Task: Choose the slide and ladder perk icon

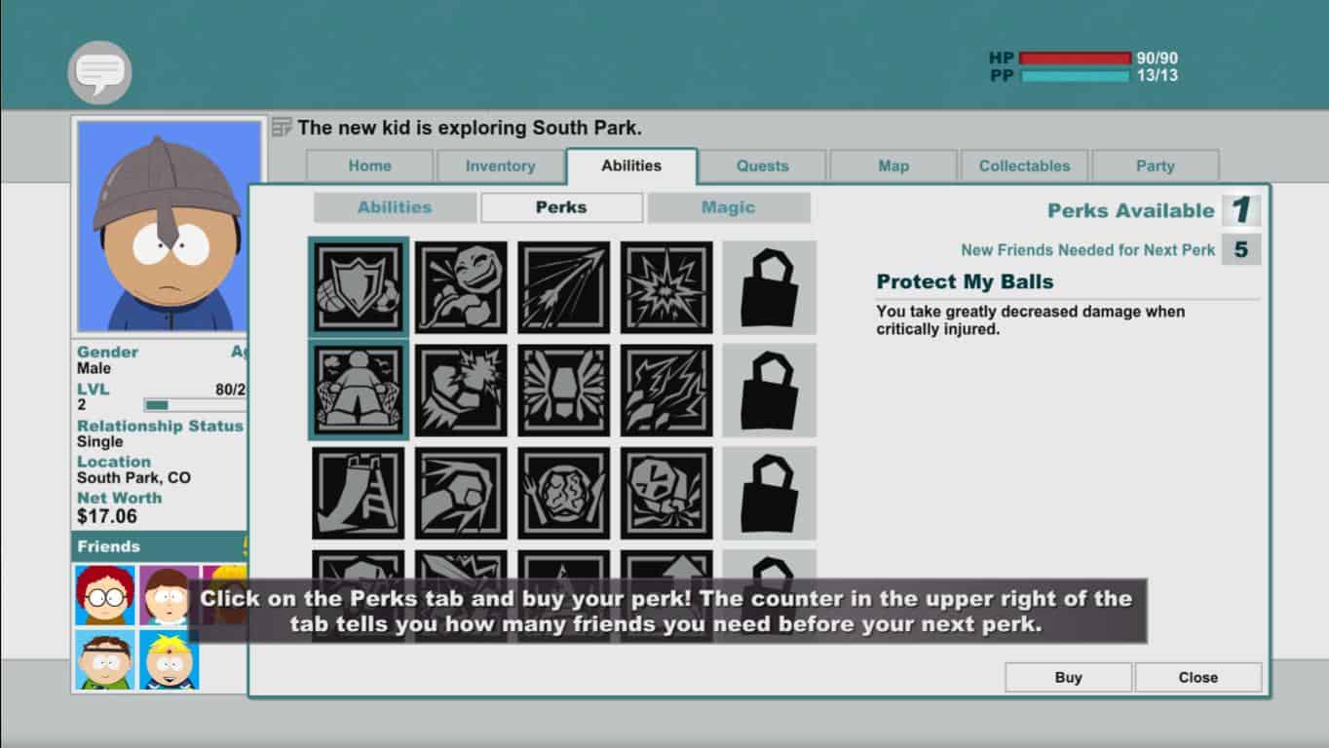Action: coord(359,493)
